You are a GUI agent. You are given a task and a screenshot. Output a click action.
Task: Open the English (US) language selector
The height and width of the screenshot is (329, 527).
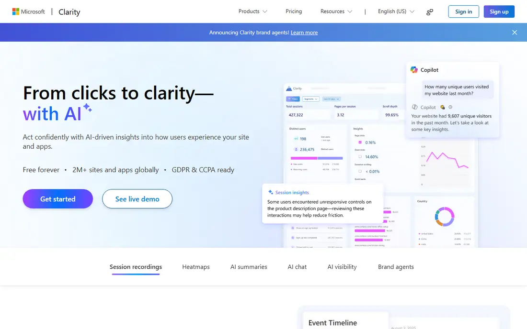click(396, 11)
